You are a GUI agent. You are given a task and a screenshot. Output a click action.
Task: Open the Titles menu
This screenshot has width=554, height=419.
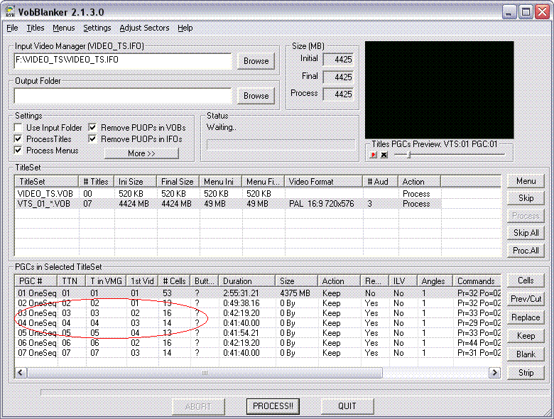tap(36, 28)
